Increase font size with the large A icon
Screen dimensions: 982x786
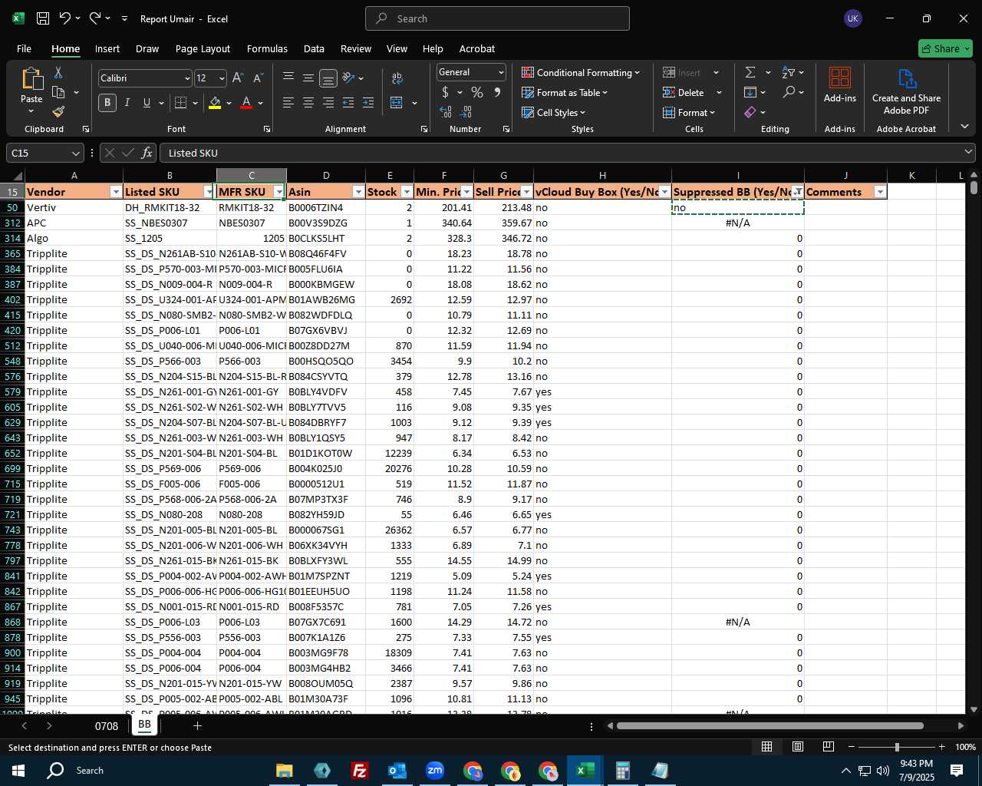[x=238, y=78]
